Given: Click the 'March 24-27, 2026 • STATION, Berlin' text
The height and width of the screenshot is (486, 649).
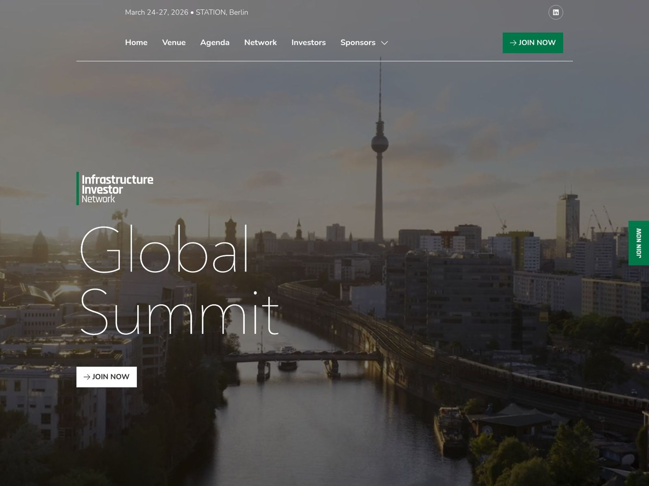Looking at the screenshot, I should pos(187,12).
